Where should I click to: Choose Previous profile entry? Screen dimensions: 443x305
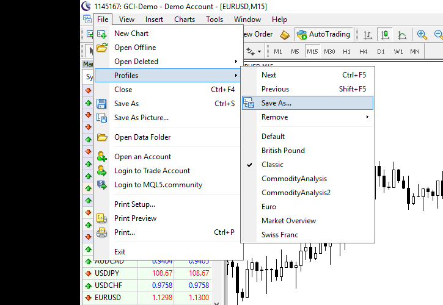[308, 89]
